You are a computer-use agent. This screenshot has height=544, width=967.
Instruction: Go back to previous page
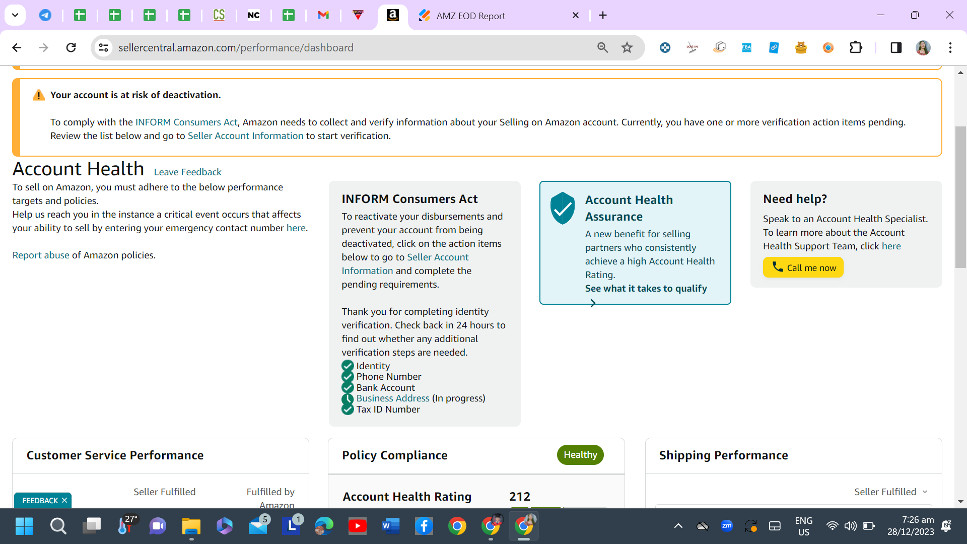pos(17,48)
